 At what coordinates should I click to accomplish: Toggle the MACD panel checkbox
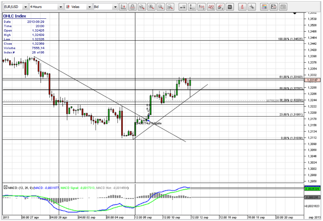point(5,188)
